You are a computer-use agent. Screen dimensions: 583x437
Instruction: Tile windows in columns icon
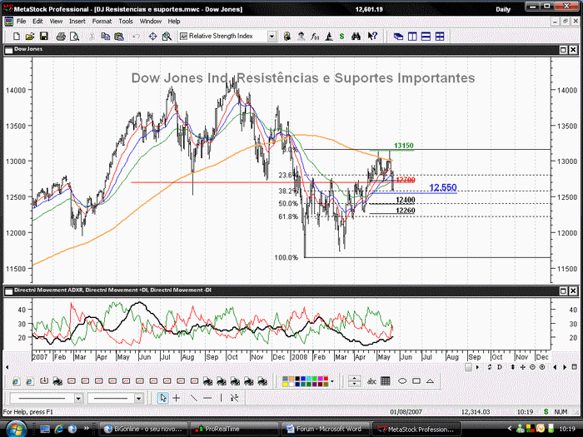point(412,37)
